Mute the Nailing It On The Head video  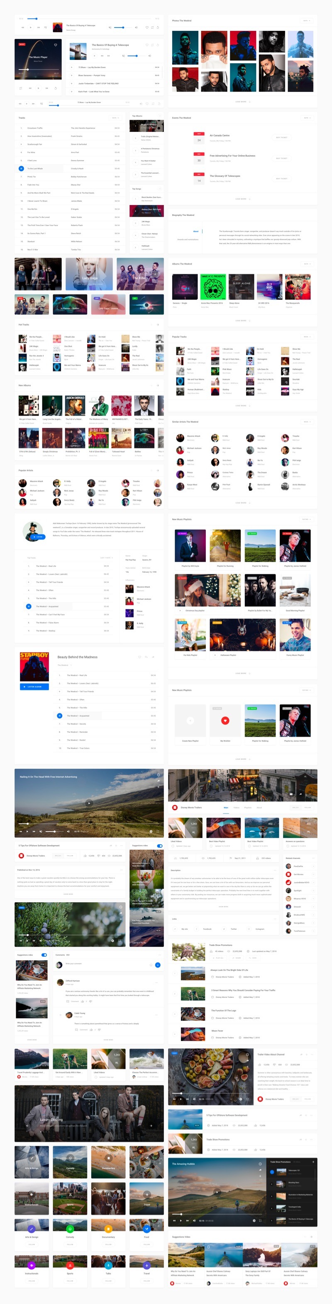[x=42, y=831]
